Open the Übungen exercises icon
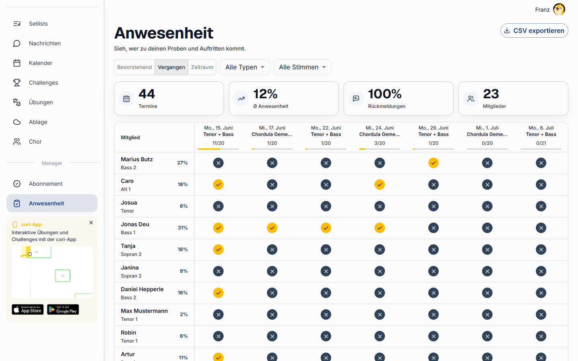Image resolution: width=578 pixels, height=361 pixels. click(17, 102)
